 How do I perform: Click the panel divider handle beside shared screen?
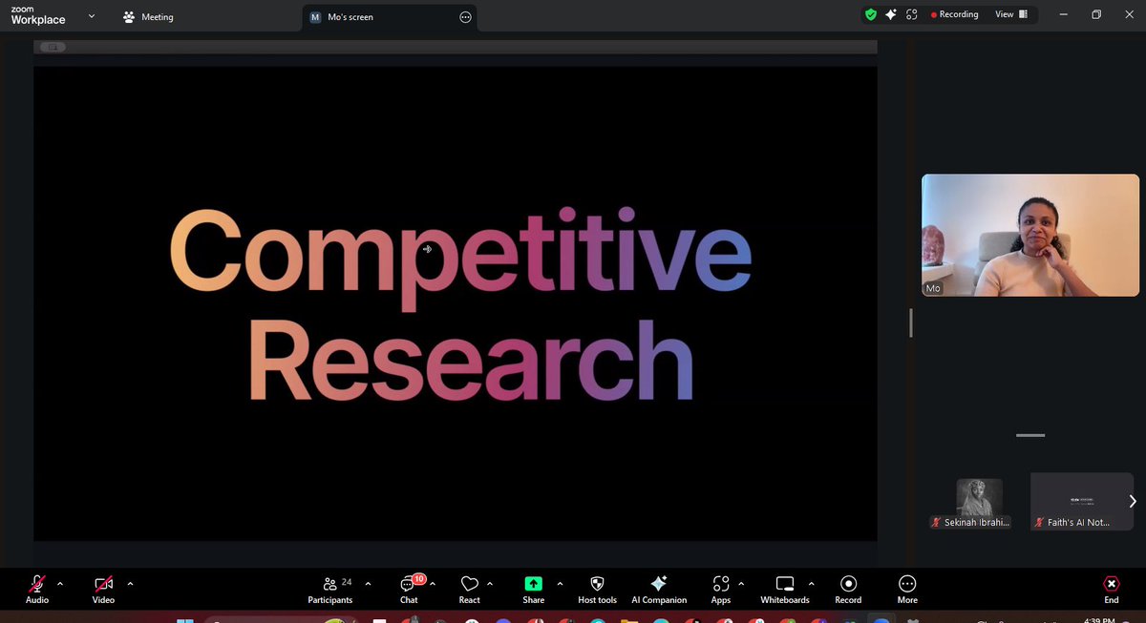[x=910, y=322]
